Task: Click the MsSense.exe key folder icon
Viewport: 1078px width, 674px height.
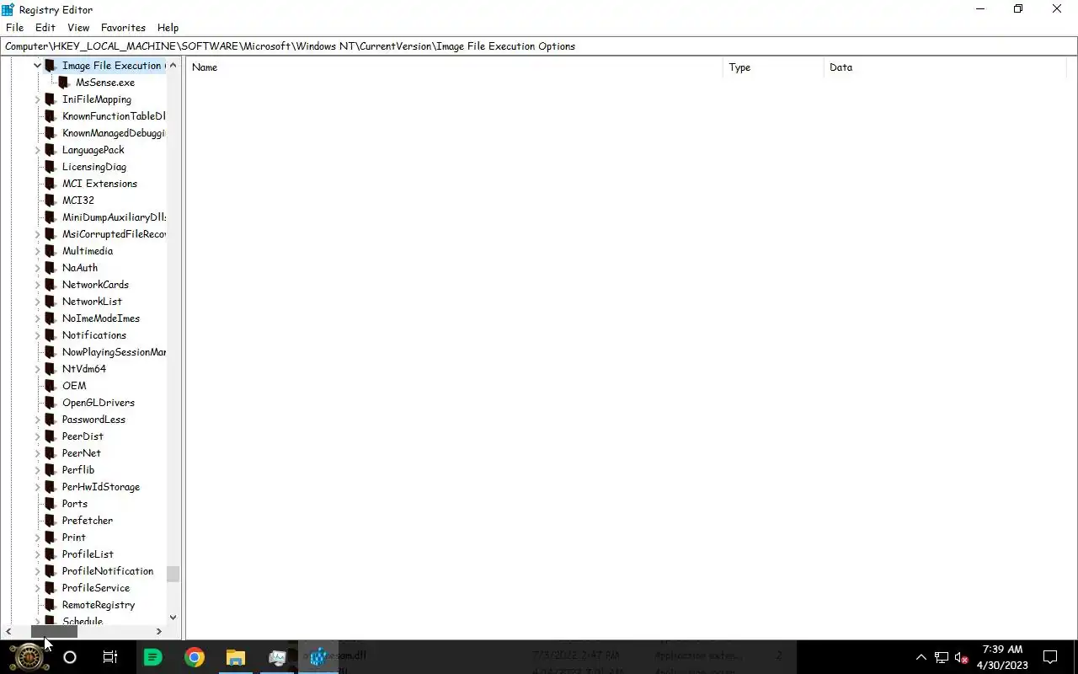Action: coord(64,83)
